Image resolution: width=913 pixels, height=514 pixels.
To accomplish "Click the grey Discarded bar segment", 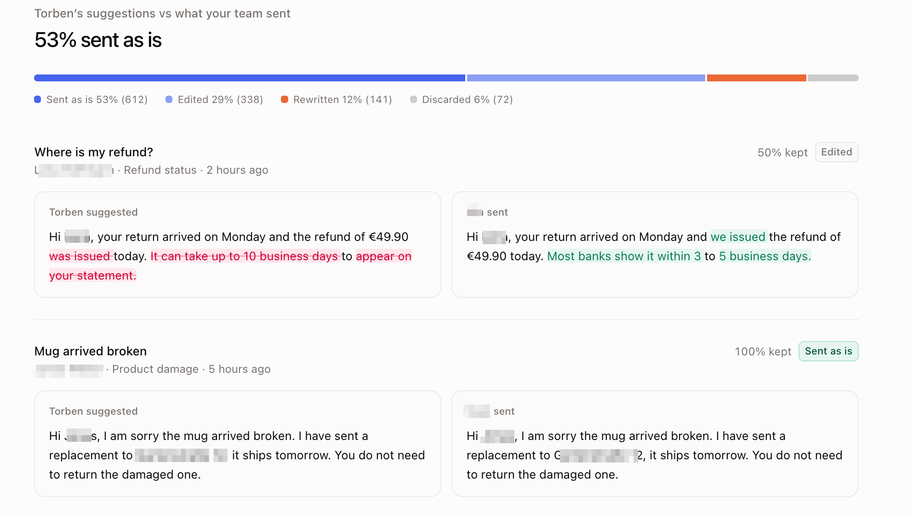I will pos(833,78).
